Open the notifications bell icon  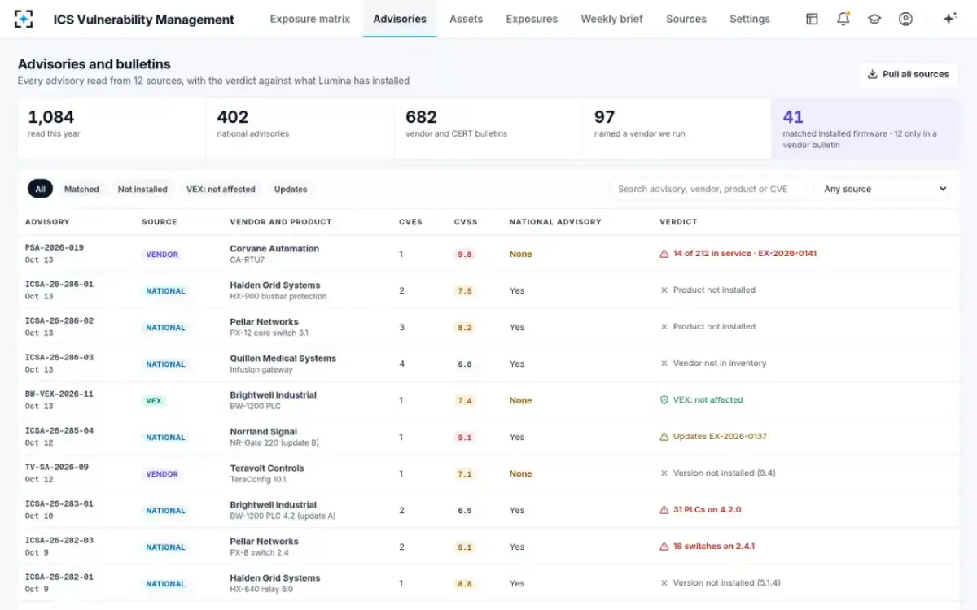843,19
